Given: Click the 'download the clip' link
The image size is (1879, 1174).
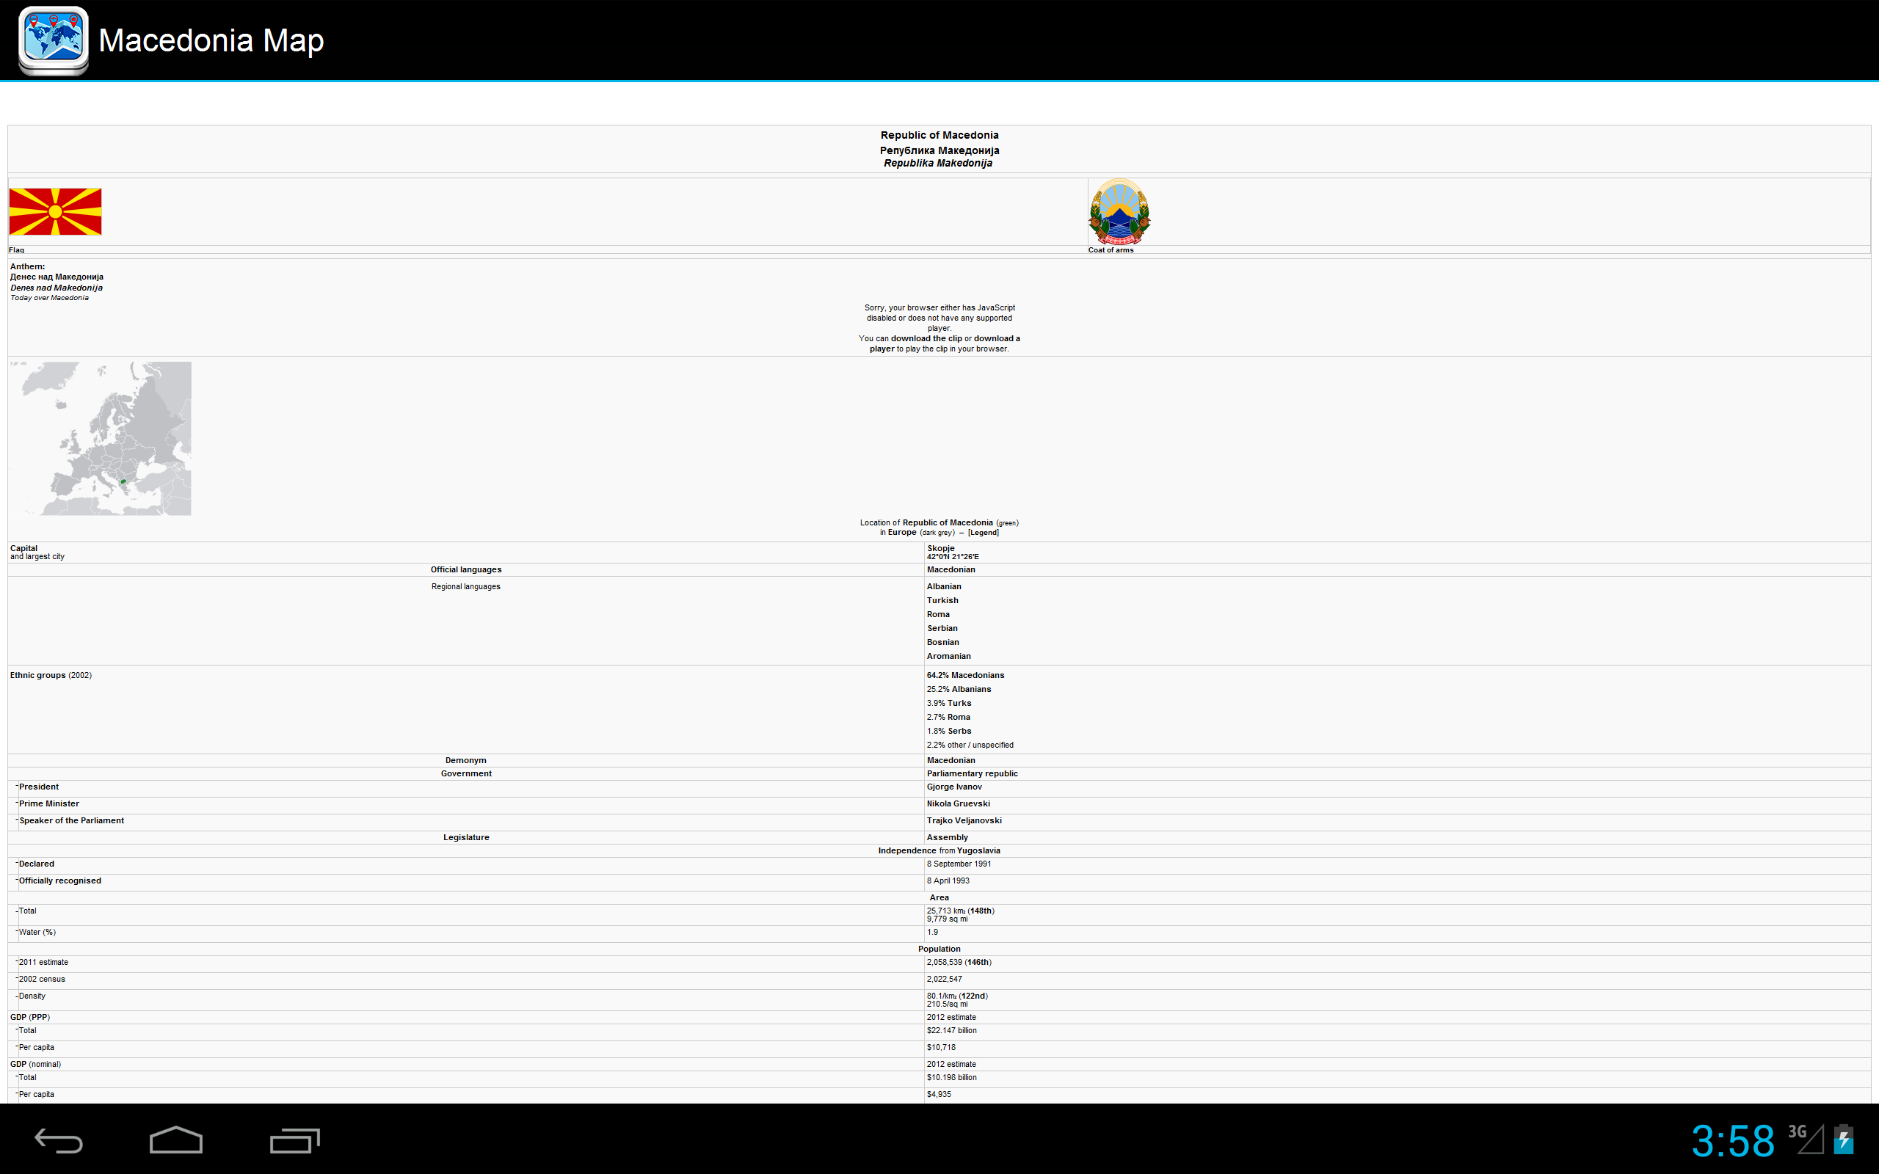Looking at the screenshot, I should click(x=926, y=338).
